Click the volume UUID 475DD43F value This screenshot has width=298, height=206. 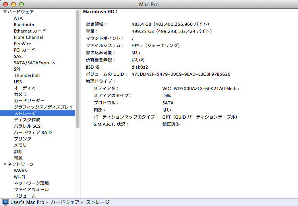pos(181,74)
